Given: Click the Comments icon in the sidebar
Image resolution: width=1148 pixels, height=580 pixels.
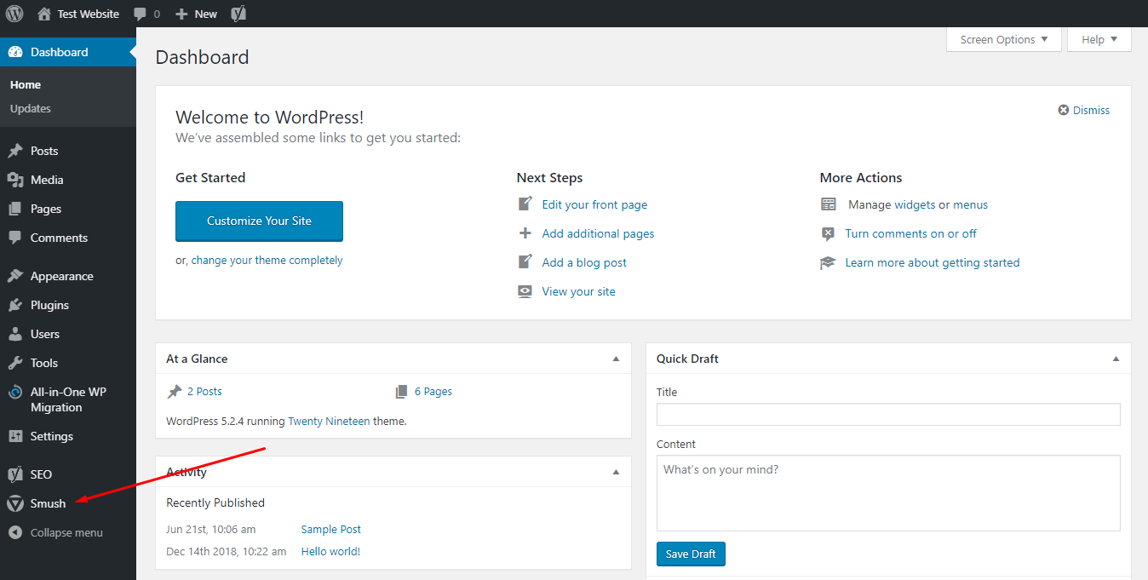Looking at the screenshot, I should pos(15,238).
